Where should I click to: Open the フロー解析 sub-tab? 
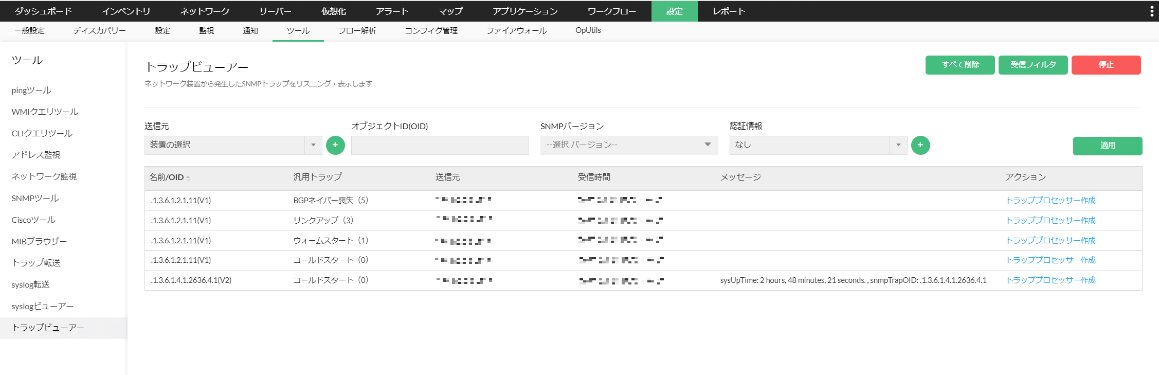click(x=357, y=31)
